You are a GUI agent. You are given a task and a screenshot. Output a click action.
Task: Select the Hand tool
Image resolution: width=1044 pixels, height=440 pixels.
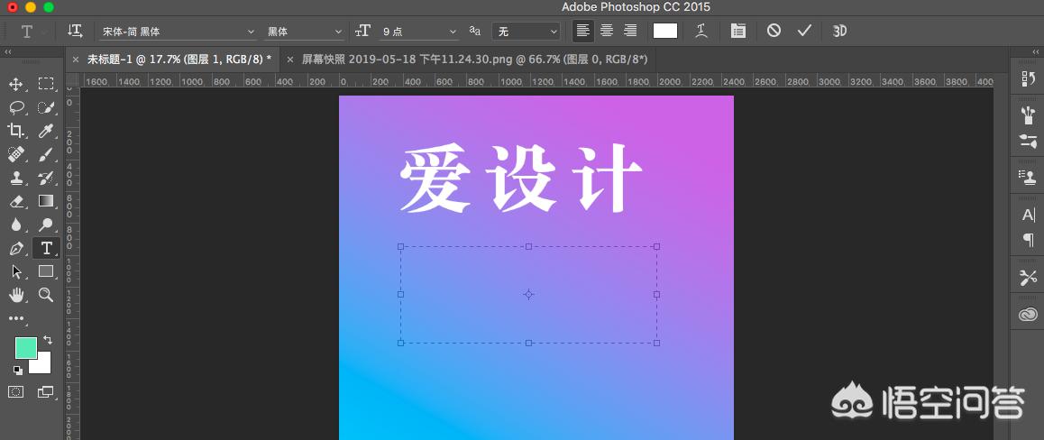coord(16,295)
